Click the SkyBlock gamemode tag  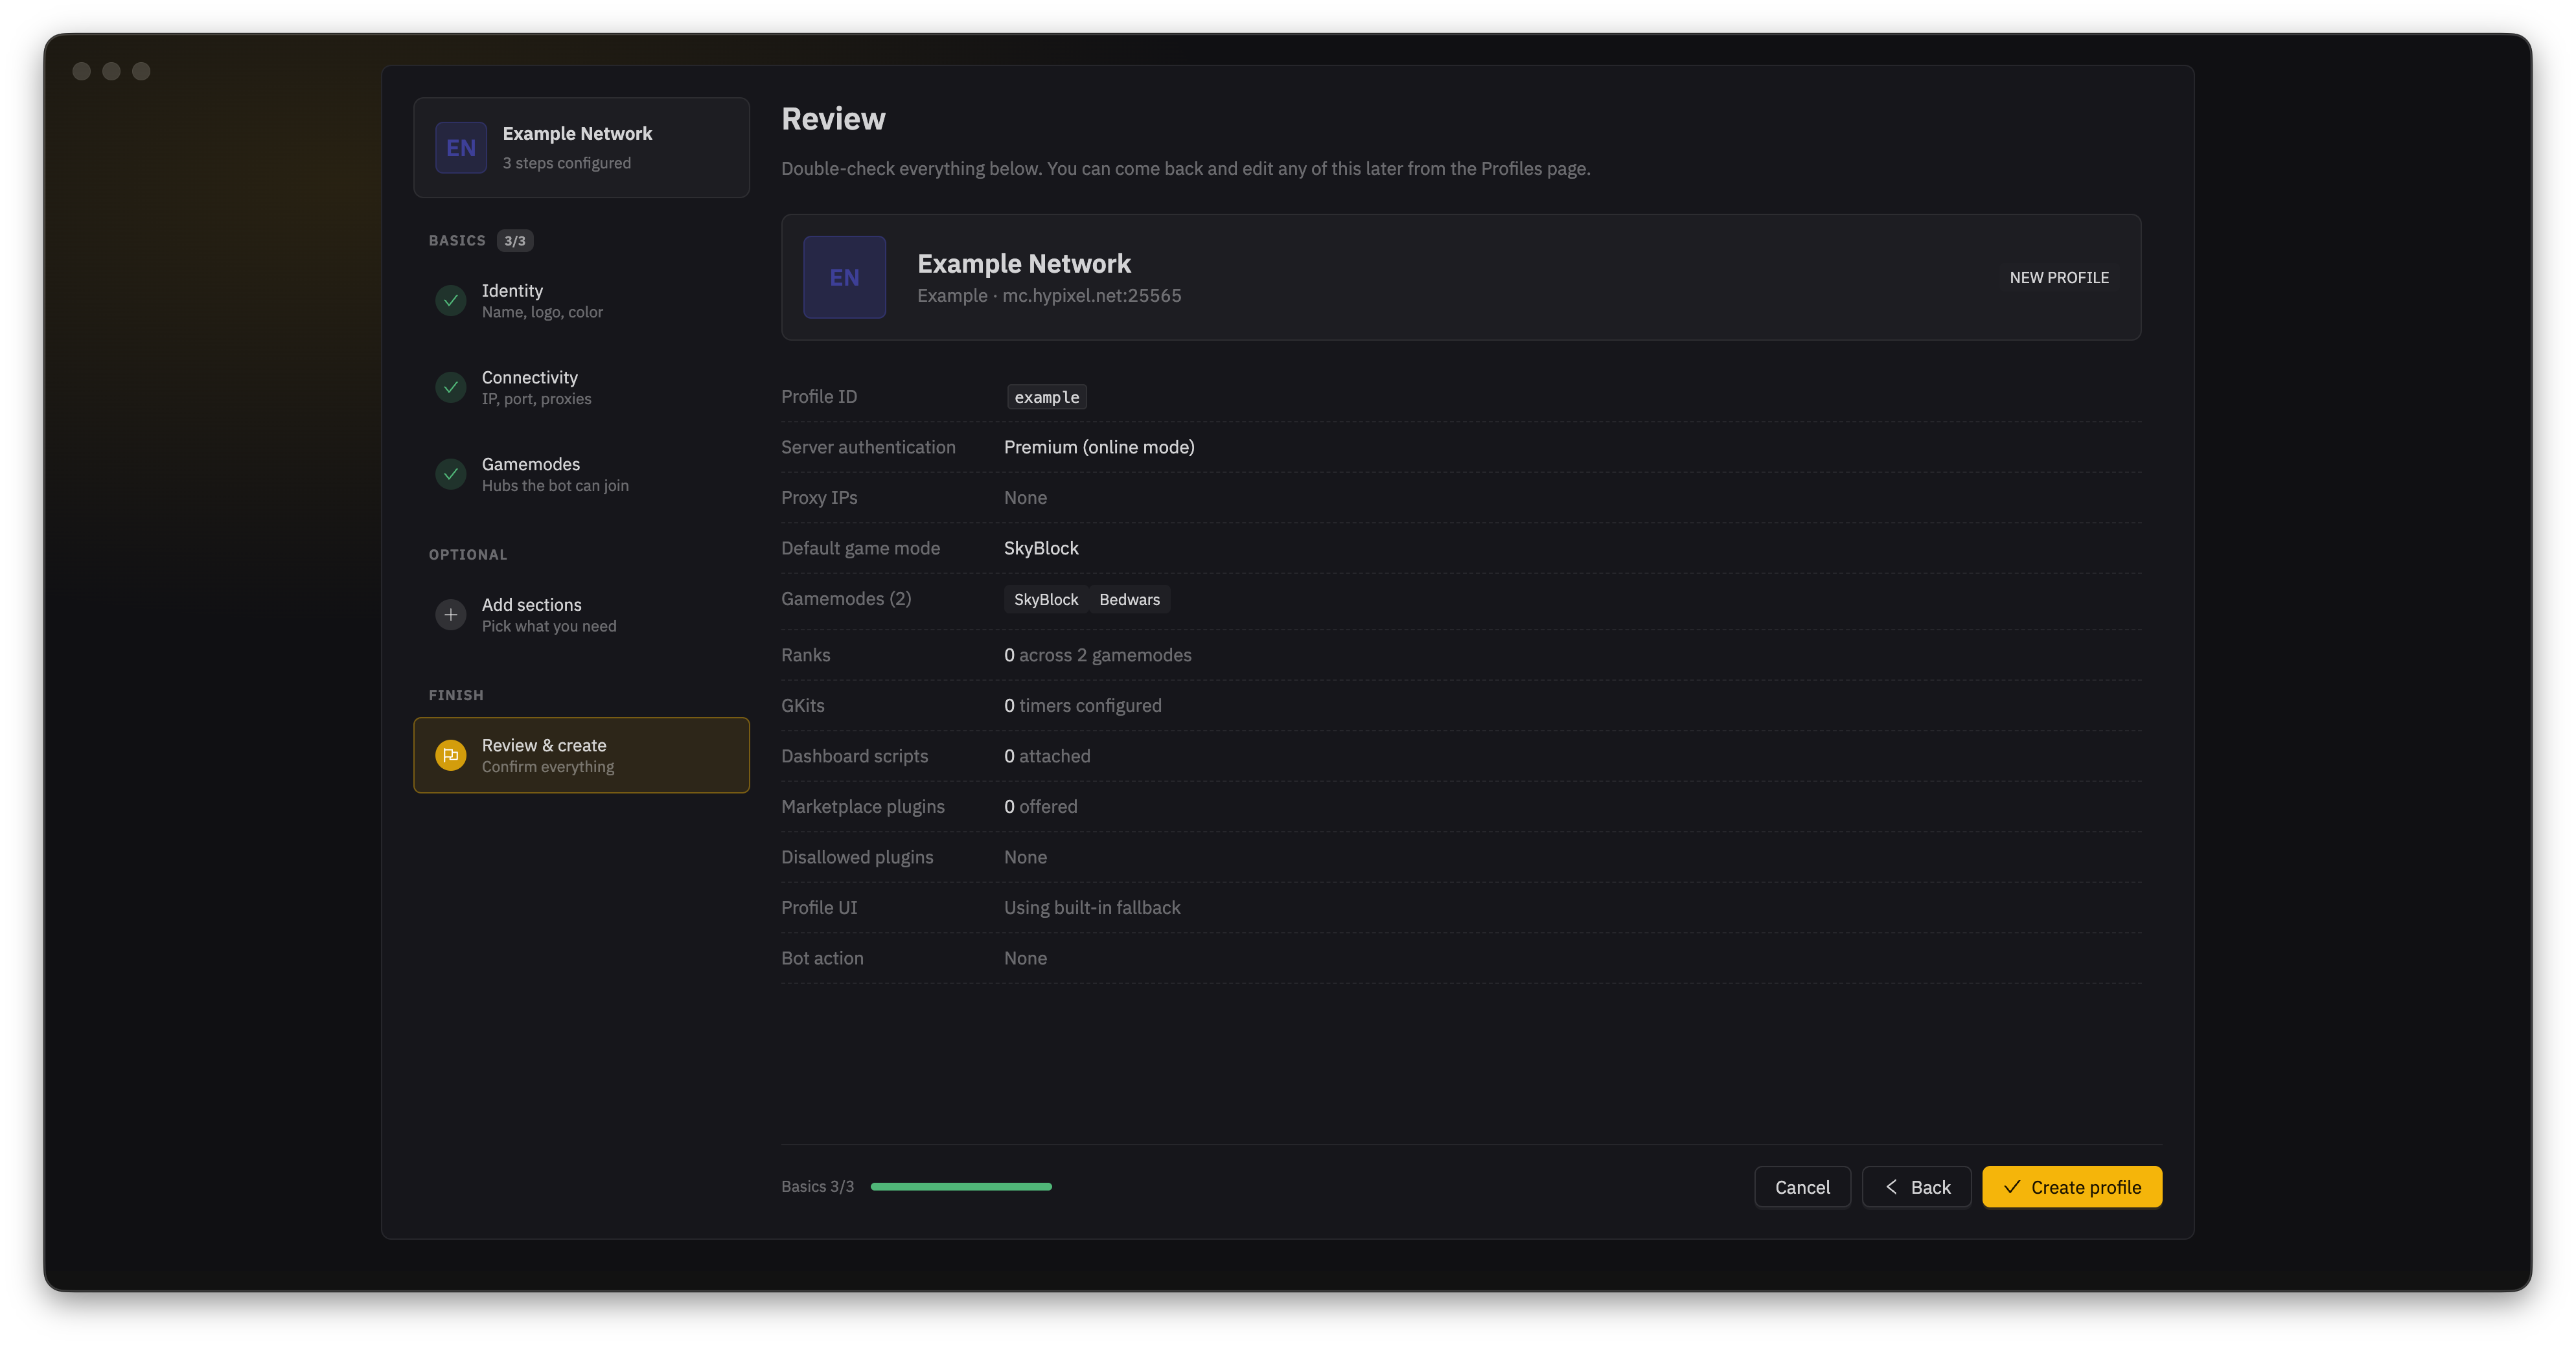1046,599
